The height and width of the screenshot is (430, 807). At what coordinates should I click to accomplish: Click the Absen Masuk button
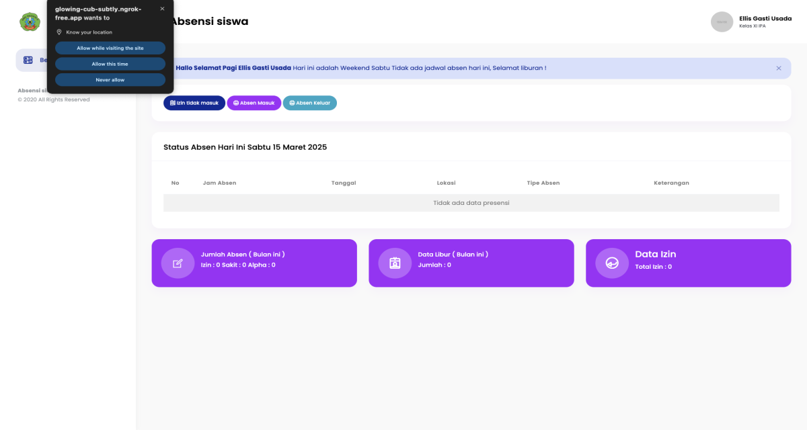pos(254,103)
